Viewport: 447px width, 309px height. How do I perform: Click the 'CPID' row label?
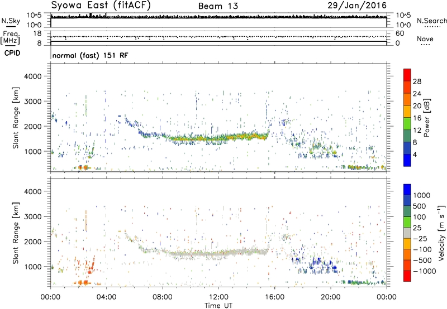[x=12, y=53]
